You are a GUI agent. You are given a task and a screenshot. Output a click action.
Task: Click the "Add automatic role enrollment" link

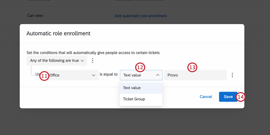(140, 16)
